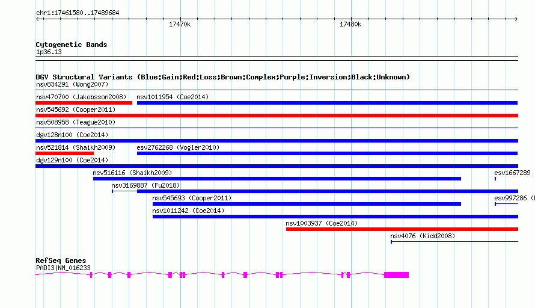Open the nsv4076 (Kidd2008) variant label
The width and height of the screenshot is (535, 308).
coord(423,236)
